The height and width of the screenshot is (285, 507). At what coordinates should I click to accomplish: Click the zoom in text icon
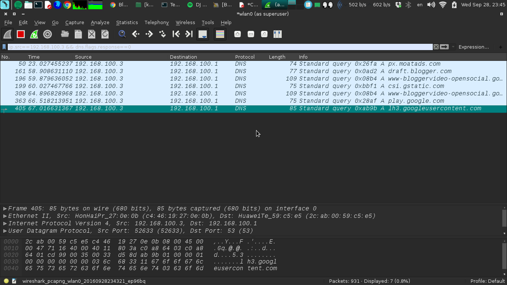pos(238,34)
